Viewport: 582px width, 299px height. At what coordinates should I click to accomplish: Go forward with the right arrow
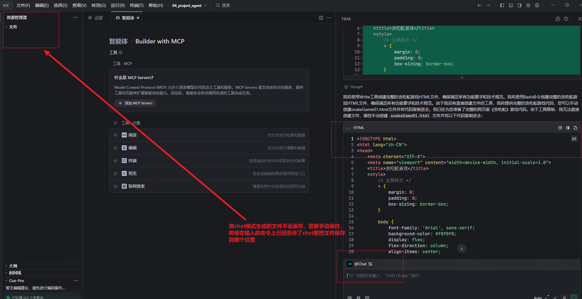coord(488,5)
